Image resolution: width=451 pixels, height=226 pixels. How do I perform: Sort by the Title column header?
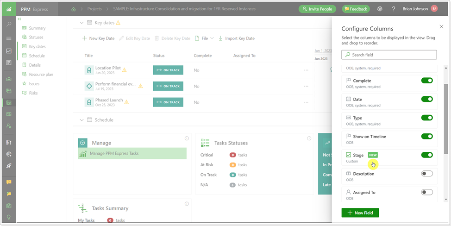[88, 56]
